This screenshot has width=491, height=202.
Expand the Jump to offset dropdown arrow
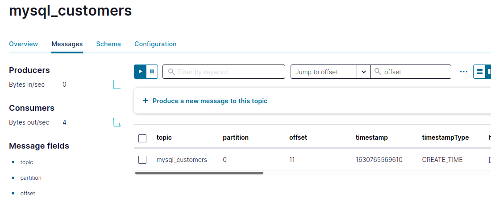(x=363, y=72)
